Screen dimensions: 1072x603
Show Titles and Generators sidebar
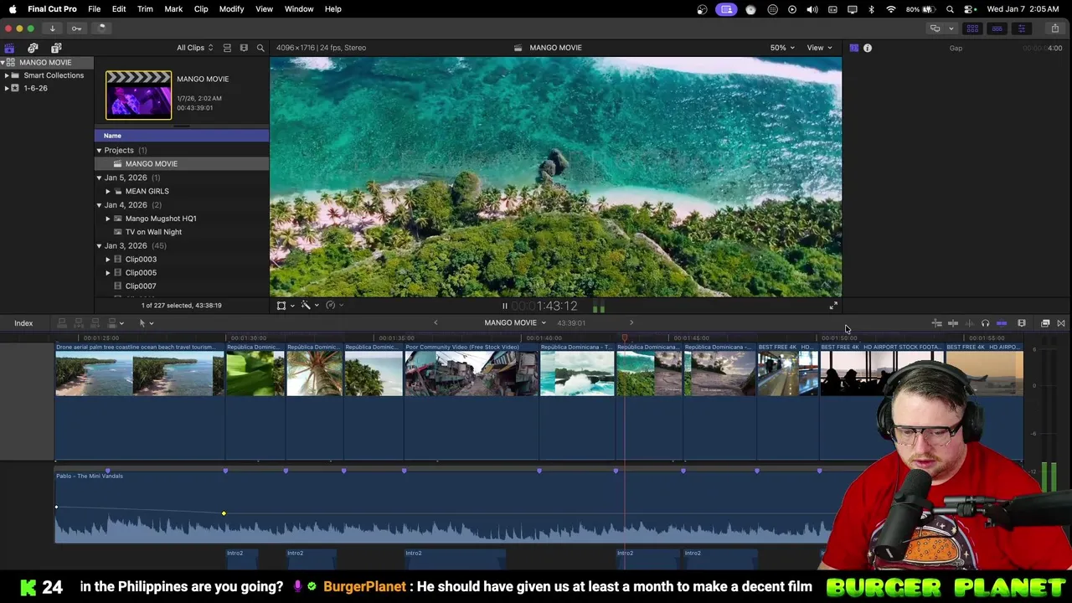tap(56, 48)
